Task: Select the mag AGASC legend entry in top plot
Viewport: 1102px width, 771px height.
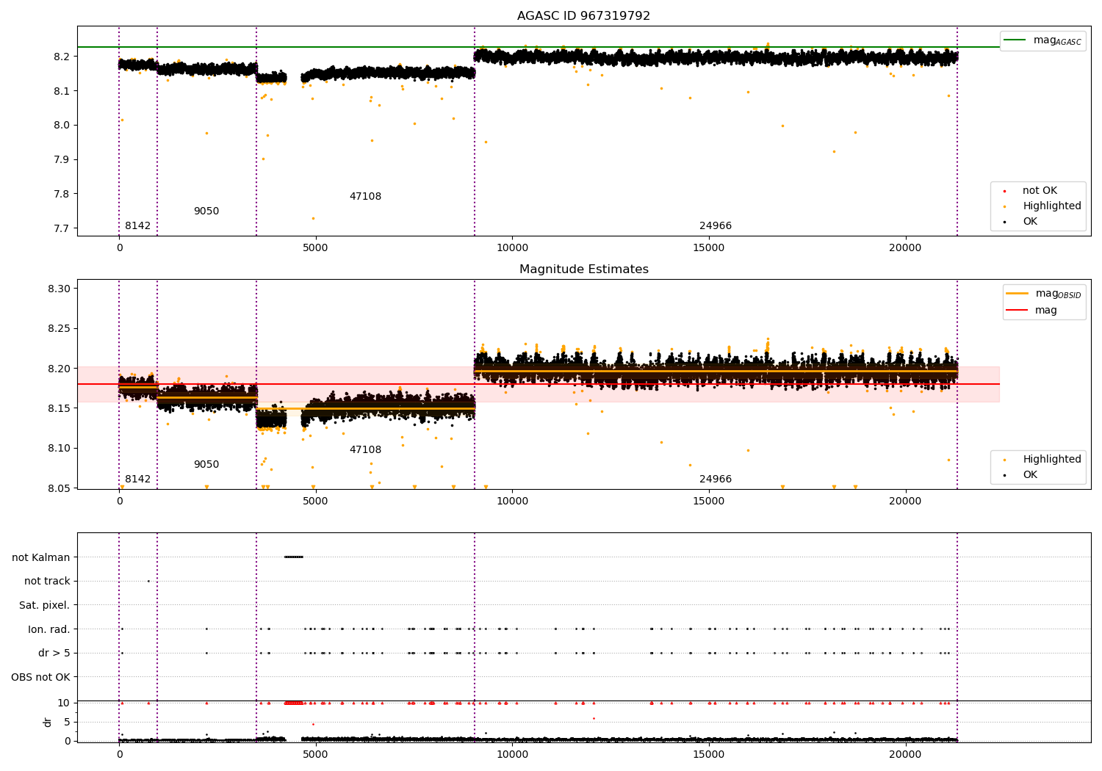Action: tap(1042, 40)
